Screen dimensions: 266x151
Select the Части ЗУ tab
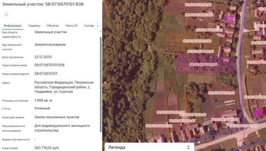pos(71,26)
